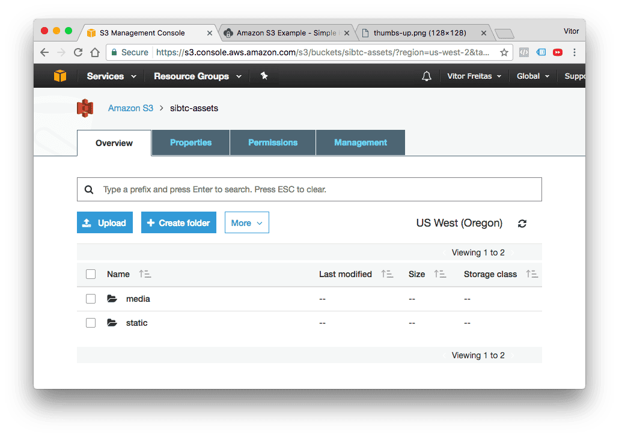Click the red Amazon S3 service icon
The height and width of the screenshot is (437, 619).
point(85,108)
